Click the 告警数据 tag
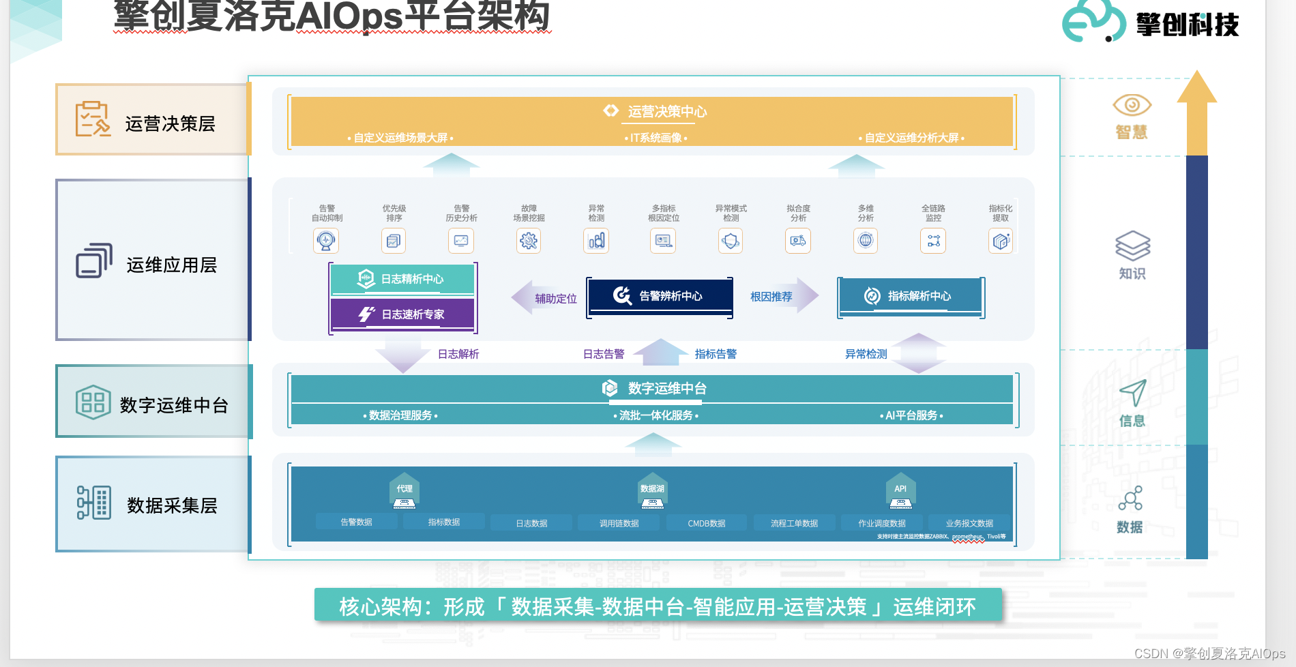1296x667 pixels. tap(356, 522)
